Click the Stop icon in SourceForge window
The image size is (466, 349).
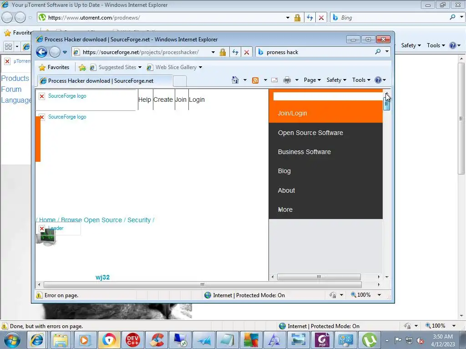(x=246, y=52)
